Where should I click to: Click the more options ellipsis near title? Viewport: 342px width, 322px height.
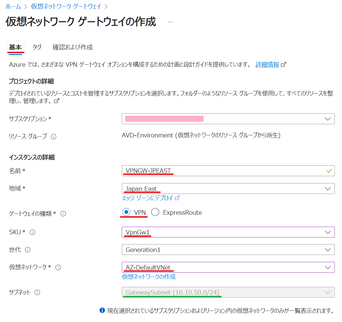171,22
